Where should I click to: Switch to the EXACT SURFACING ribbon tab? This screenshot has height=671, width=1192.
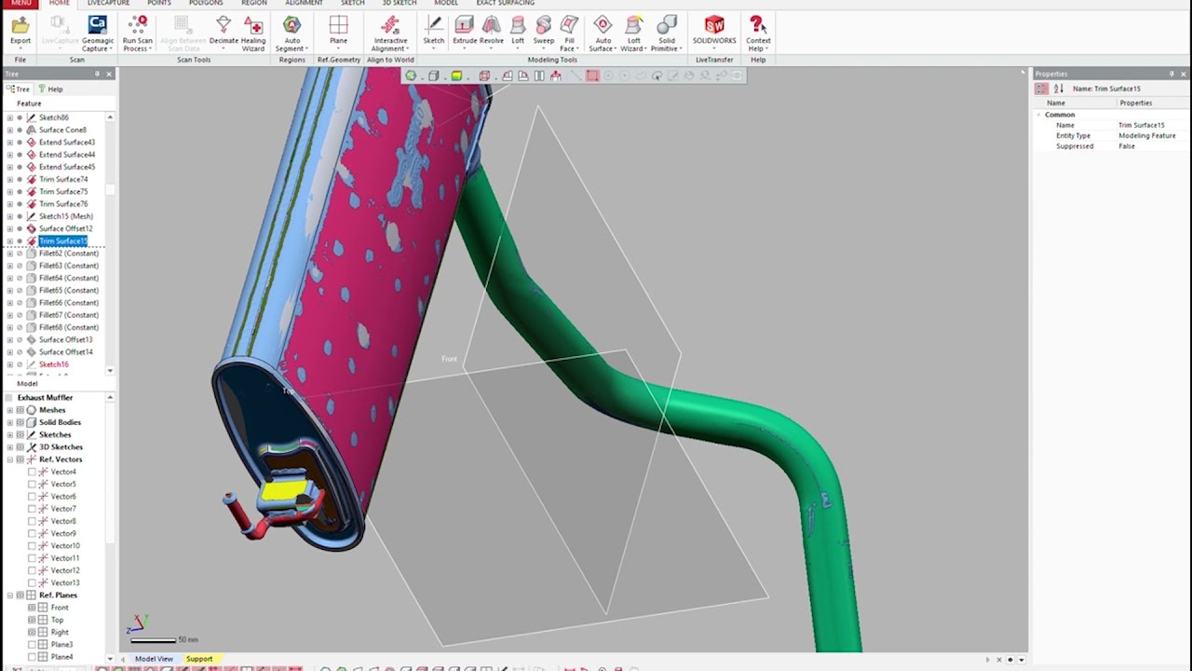(x=506, y=3)
